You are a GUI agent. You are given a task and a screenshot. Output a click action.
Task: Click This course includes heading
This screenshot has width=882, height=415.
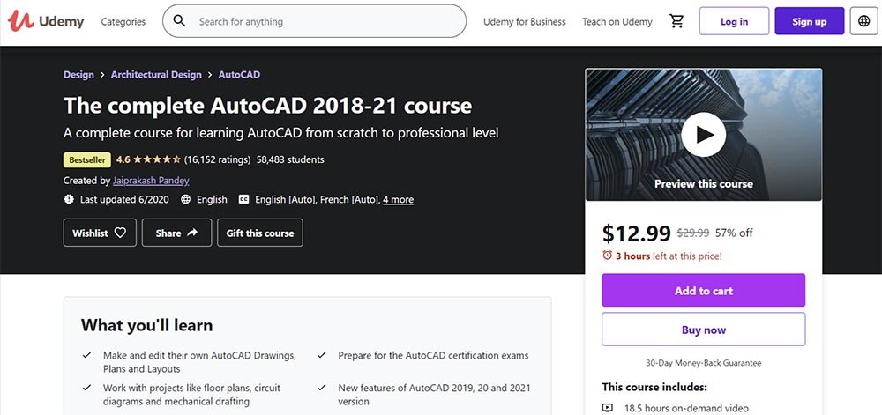[x=654, y=387]
